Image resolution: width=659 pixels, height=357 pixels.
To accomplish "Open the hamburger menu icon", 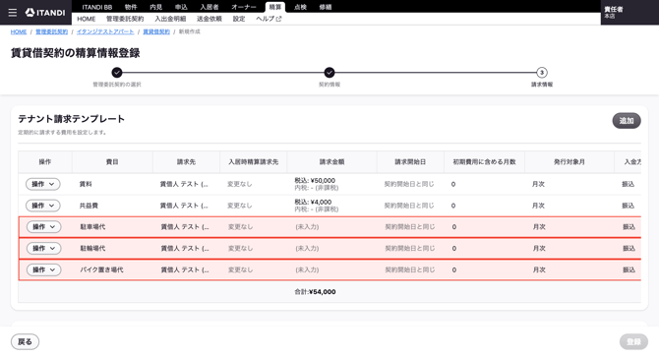I will (13, 13).
